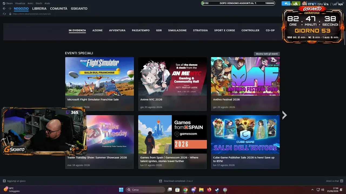Open the Trailer Tuesday Show Summer Showcase title
This screenshot has width=346, height=194.
(97, 158)
